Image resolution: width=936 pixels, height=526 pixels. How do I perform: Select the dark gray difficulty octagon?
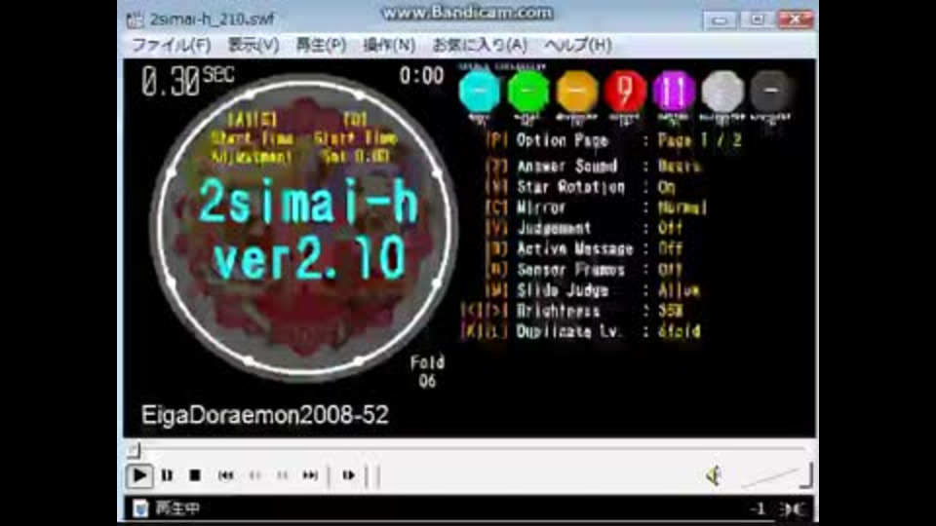(x=770, y=92)
